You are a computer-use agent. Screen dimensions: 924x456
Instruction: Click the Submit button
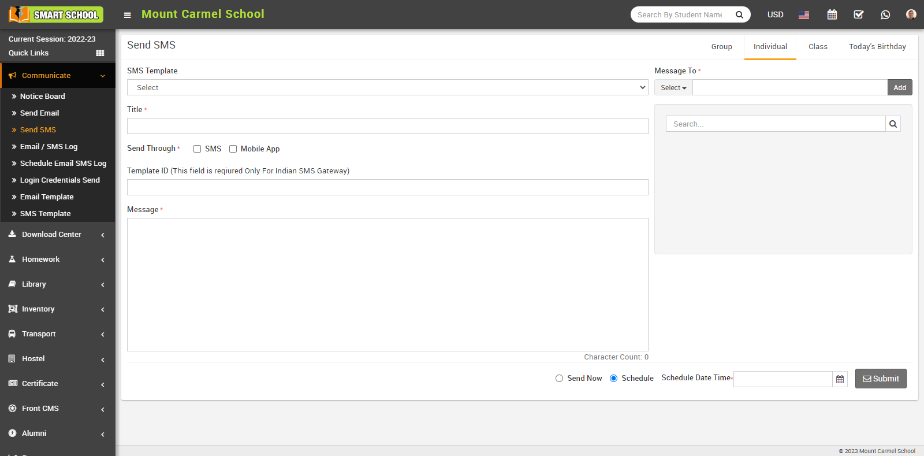[x=880, y=379]
